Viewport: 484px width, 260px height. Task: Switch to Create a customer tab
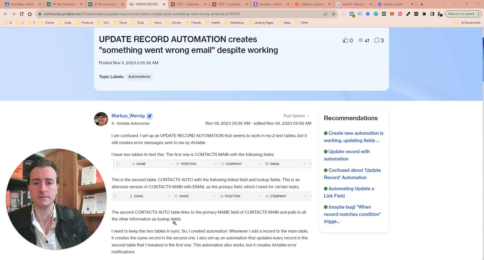[x=313, y=4]
